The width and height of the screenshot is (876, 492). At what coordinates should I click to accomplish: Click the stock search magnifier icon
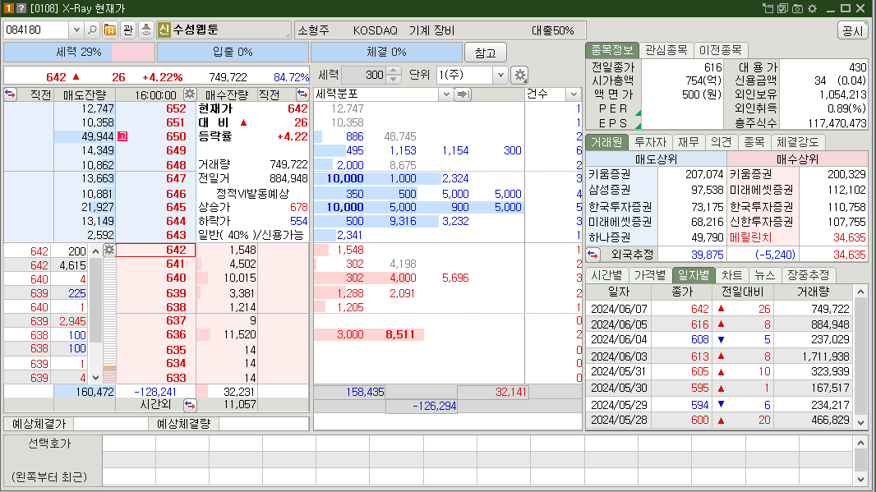click(93, 30)
